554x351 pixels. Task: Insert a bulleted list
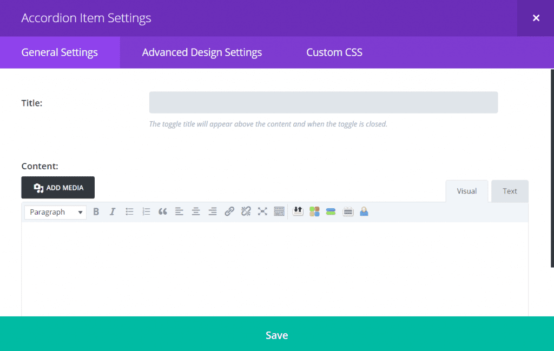[x=129, y=211]
